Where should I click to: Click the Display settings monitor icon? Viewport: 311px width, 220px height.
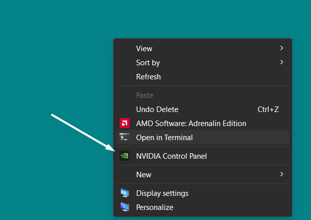click(125, 193)
